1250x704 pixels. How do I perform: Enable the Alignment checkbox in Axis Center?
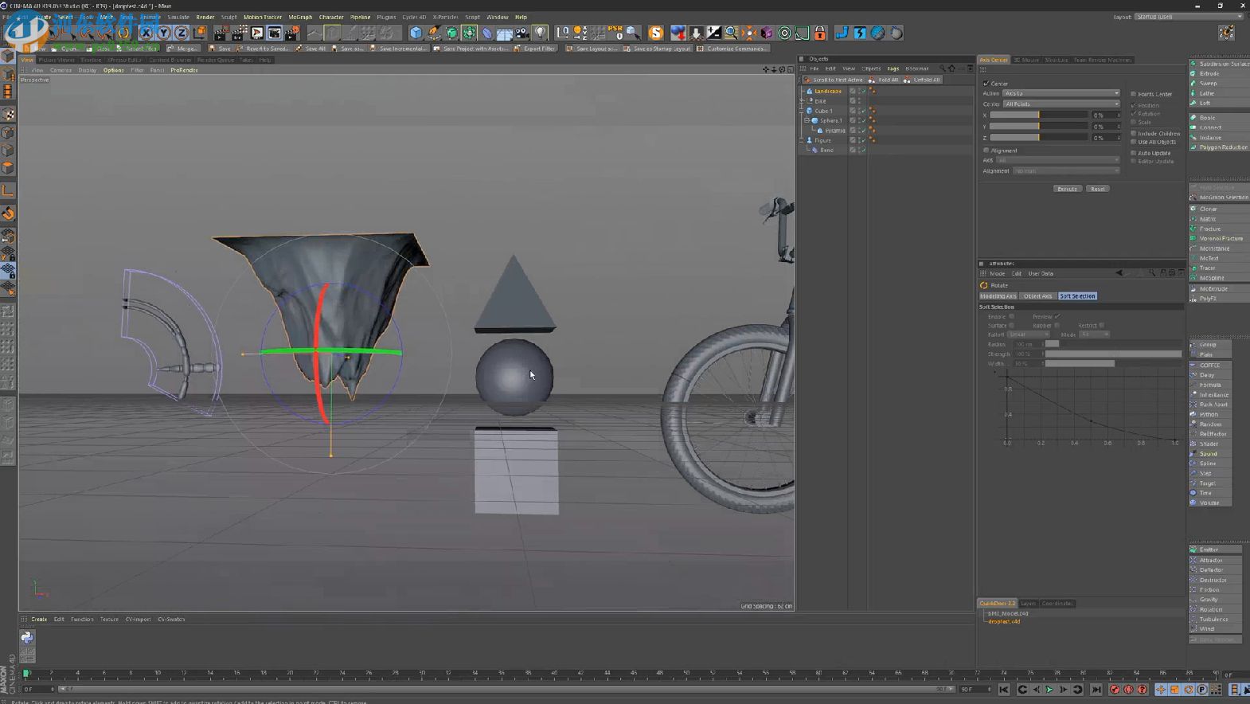click(x=986, y=150)
